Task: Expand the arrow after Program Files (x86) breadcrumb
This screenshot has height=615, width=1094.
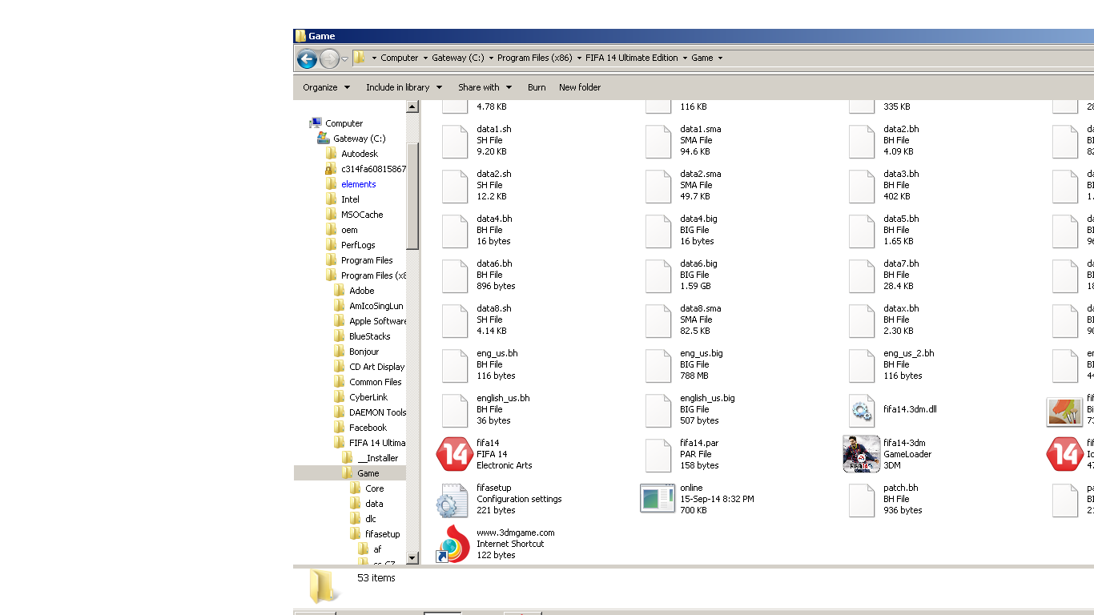Action: pyautogui.click(x=579, y=58)
